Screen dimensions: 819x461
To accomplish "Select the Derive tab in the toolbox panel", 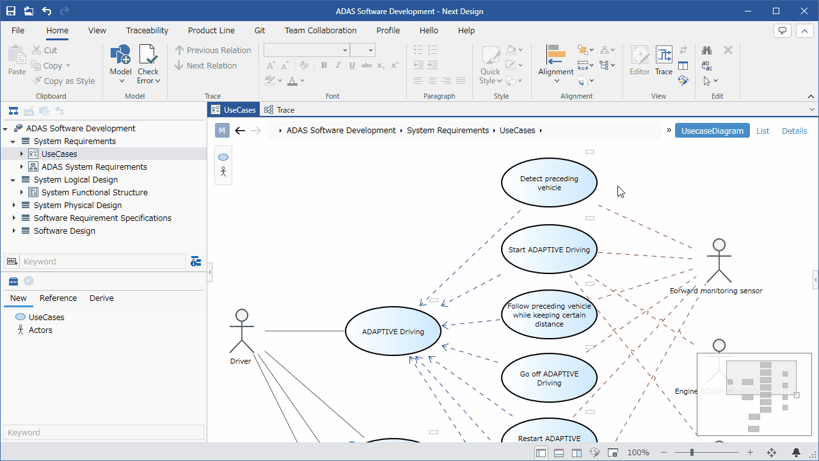I will pyautogui.click(x=102, y=298).
